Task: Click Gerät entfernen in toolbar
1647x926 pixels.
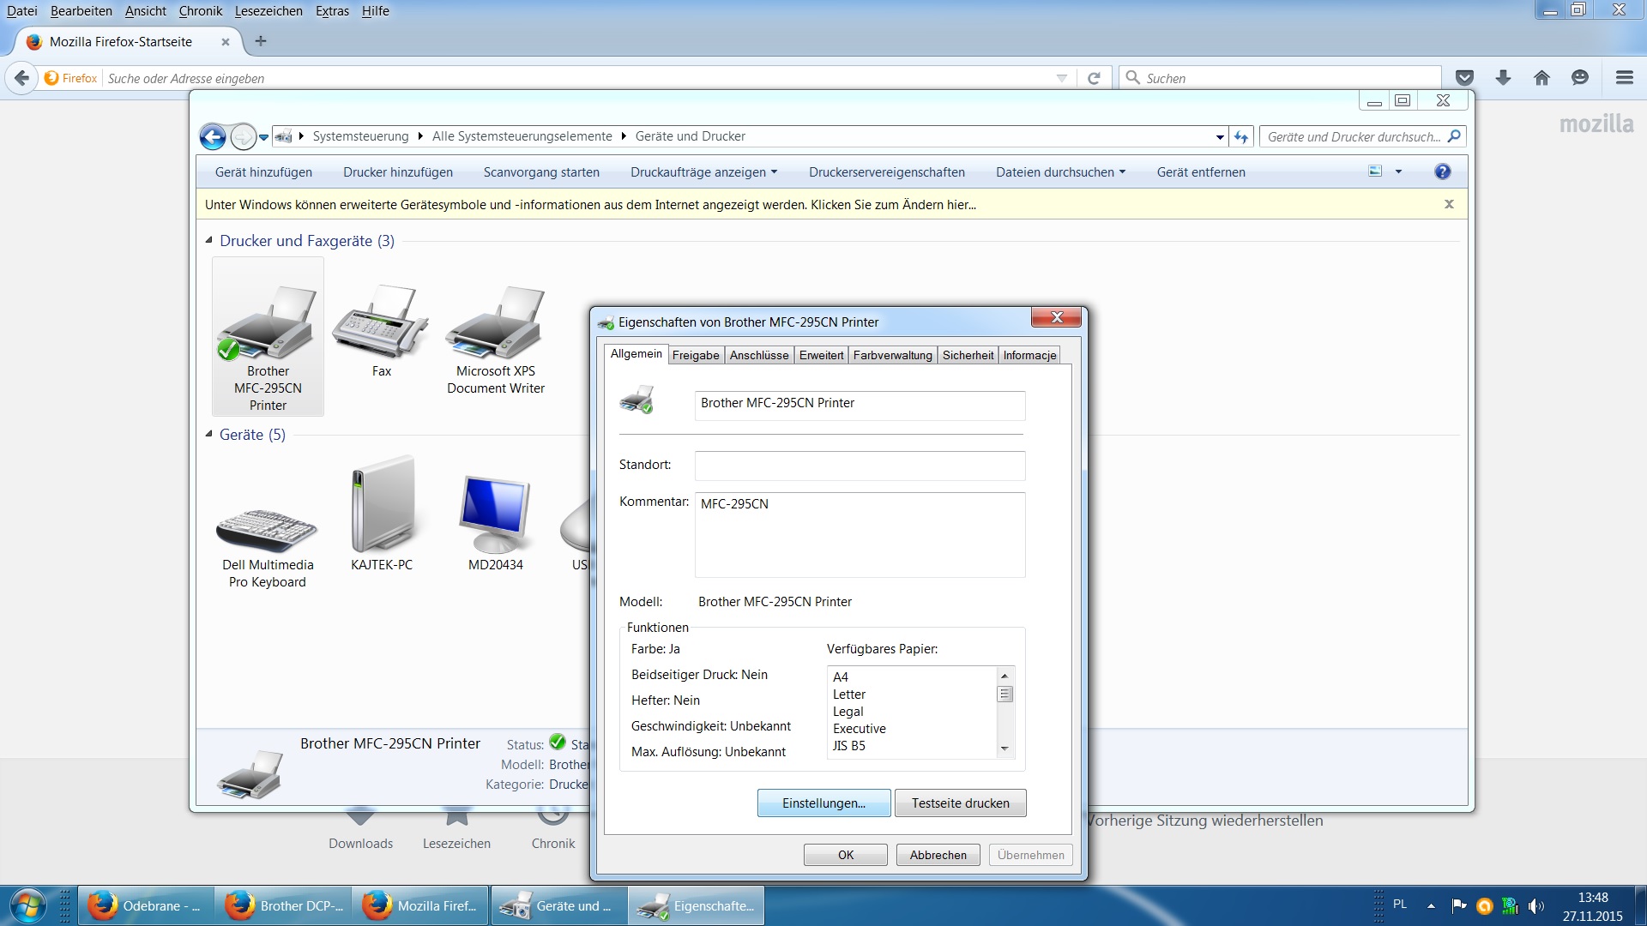Action: click(x=1201, y=171)
